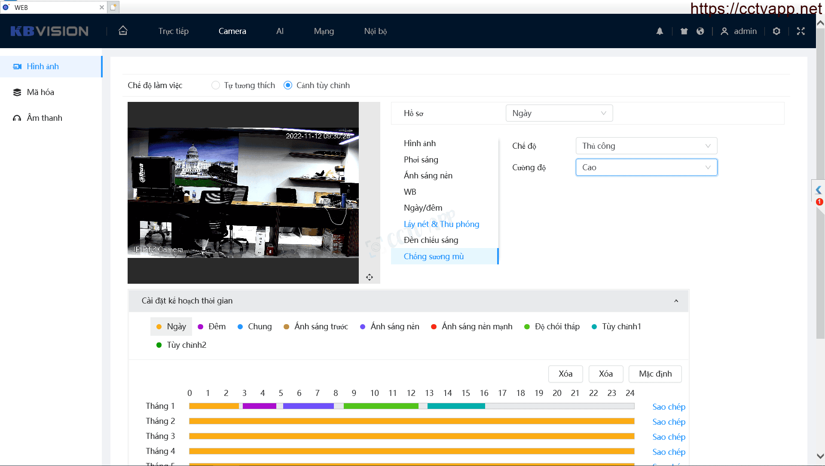Click the purple segment on Tháng 1 timeline
Image resolution: width=825 pixels, height=466 pixels.
pyautogui.click(x=259, y=406)
